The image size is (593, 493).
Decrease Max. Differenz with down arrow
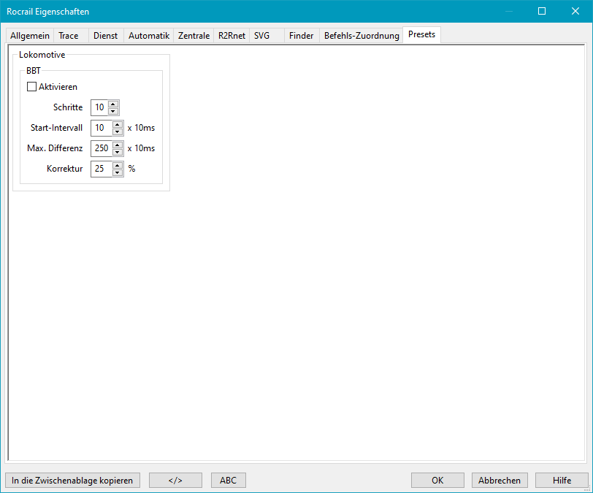(118, 152)
